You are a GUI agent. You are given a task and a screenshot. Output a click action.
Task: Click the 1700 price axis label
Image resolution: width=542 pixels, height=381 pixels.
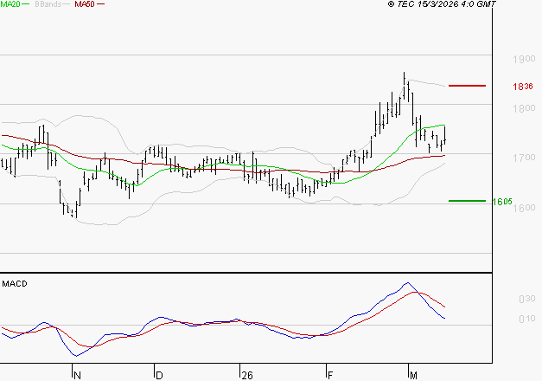point(524,158)
